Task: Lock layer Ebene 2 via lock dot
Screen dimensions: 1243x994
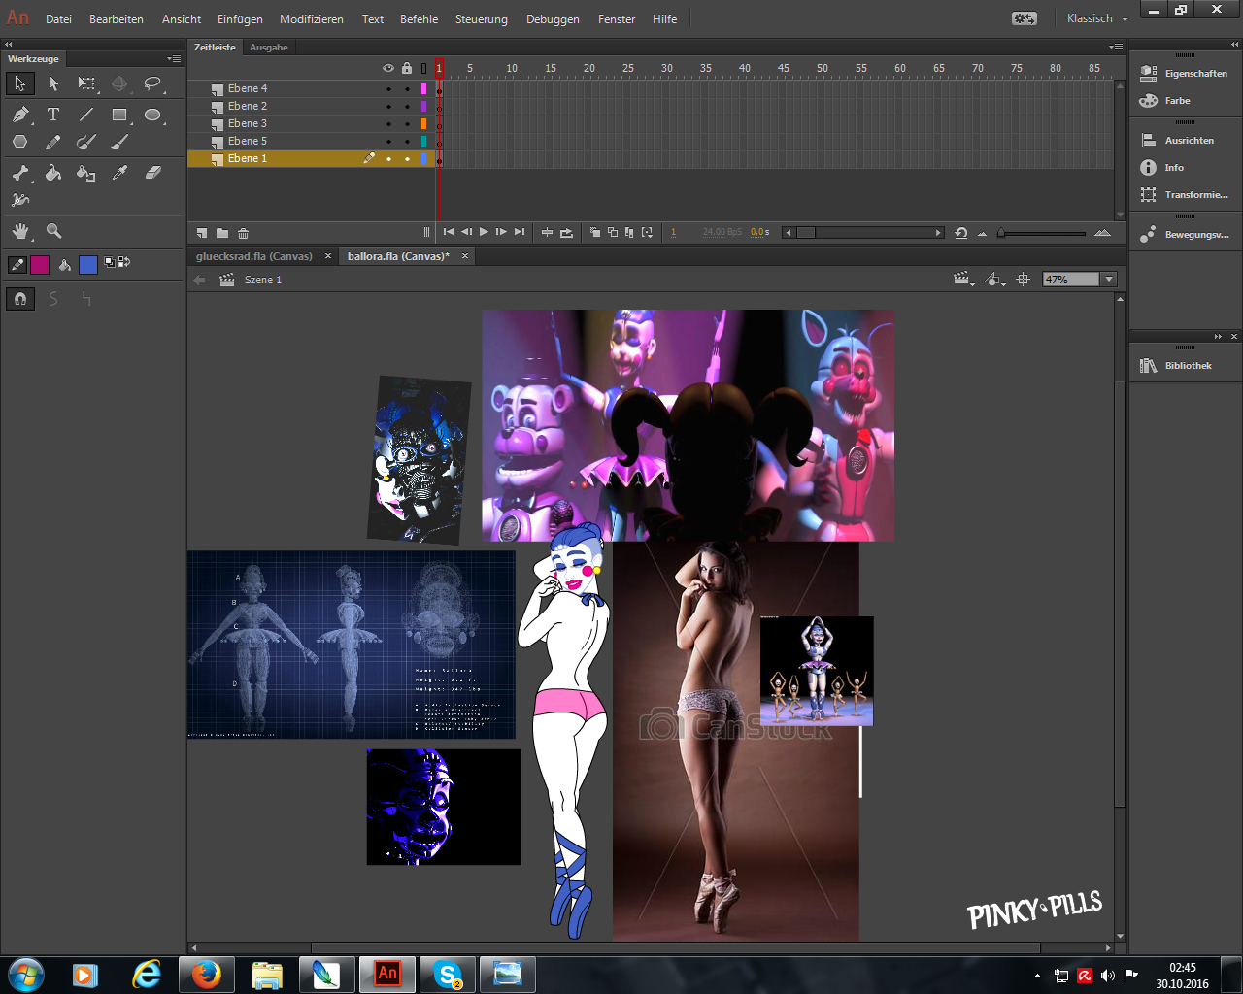Action: coord(407,106)
